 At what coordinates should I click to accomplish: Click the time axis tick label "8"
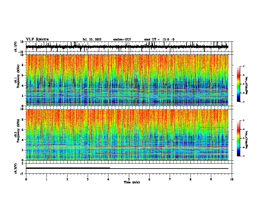tap(190, 179)
